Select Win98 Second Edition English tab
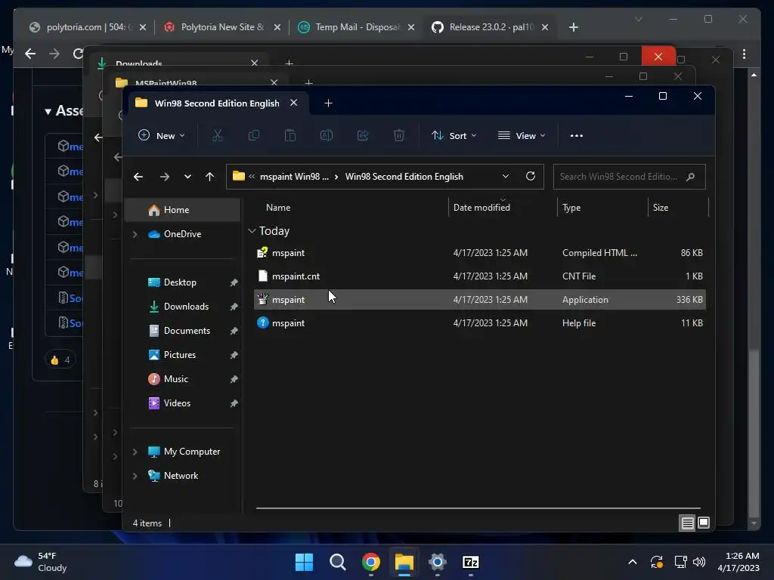This screenshot has height=580, width=774. (x=217, y=103)
